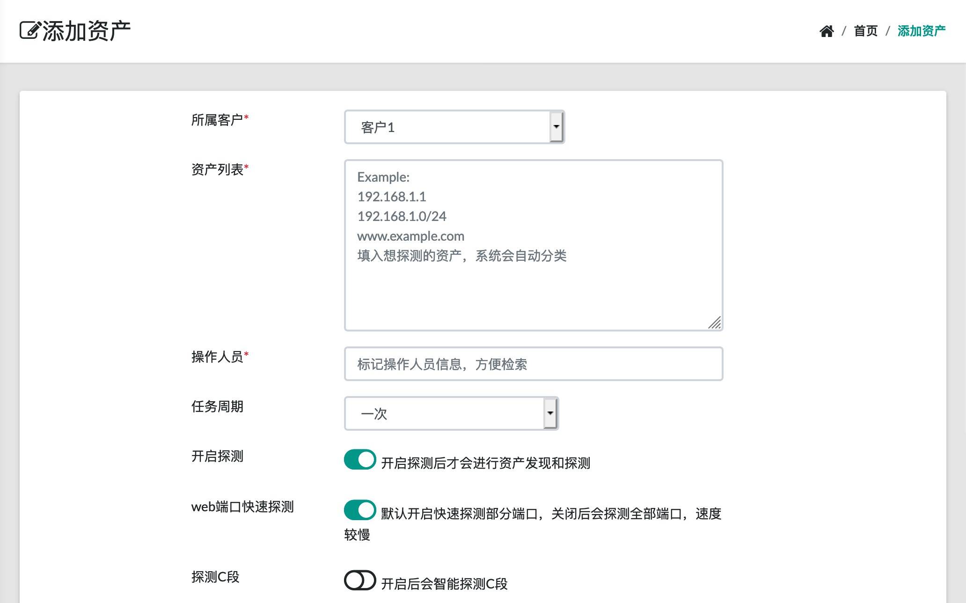Click the 开启探测 label

217,456
